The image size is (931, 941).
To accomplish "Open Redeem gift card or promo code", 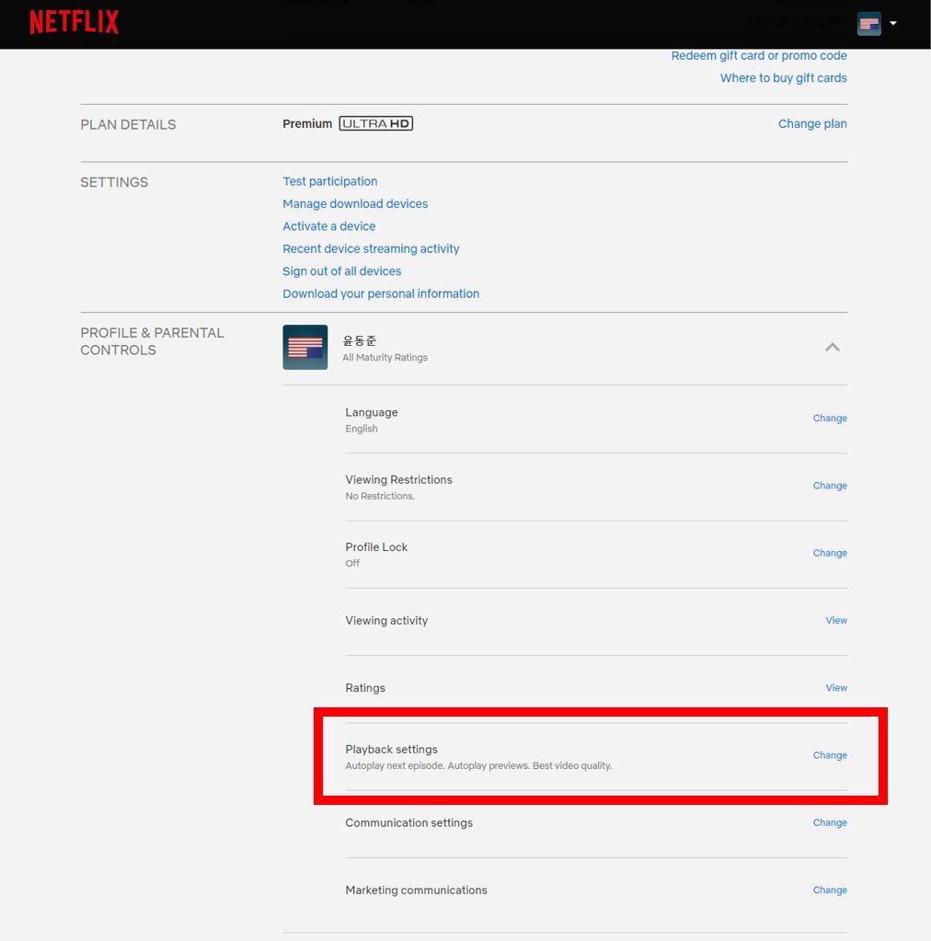I will point(759,56).
